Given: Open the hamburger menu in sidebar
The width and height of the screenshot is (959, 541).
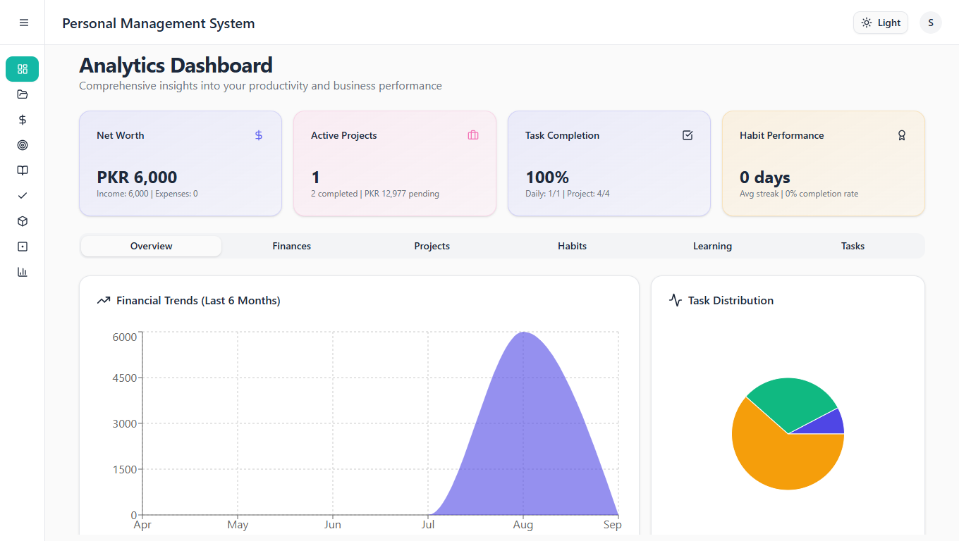Looking at the screenshot, I should pyautogui.click(x=23, y=23).
